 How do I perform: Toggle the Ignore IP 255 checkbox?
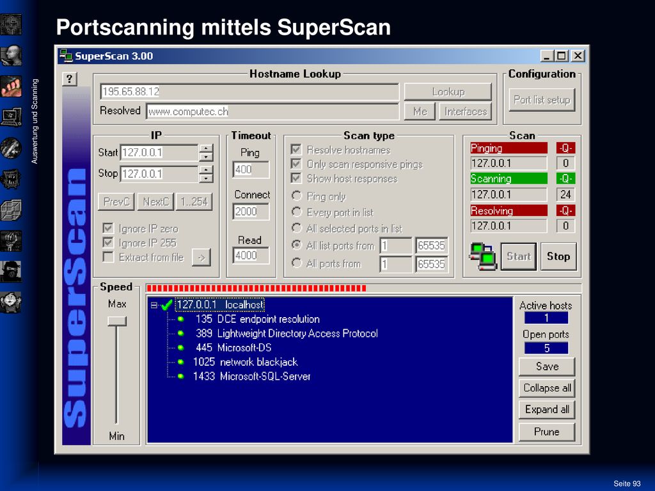[108, 242]
